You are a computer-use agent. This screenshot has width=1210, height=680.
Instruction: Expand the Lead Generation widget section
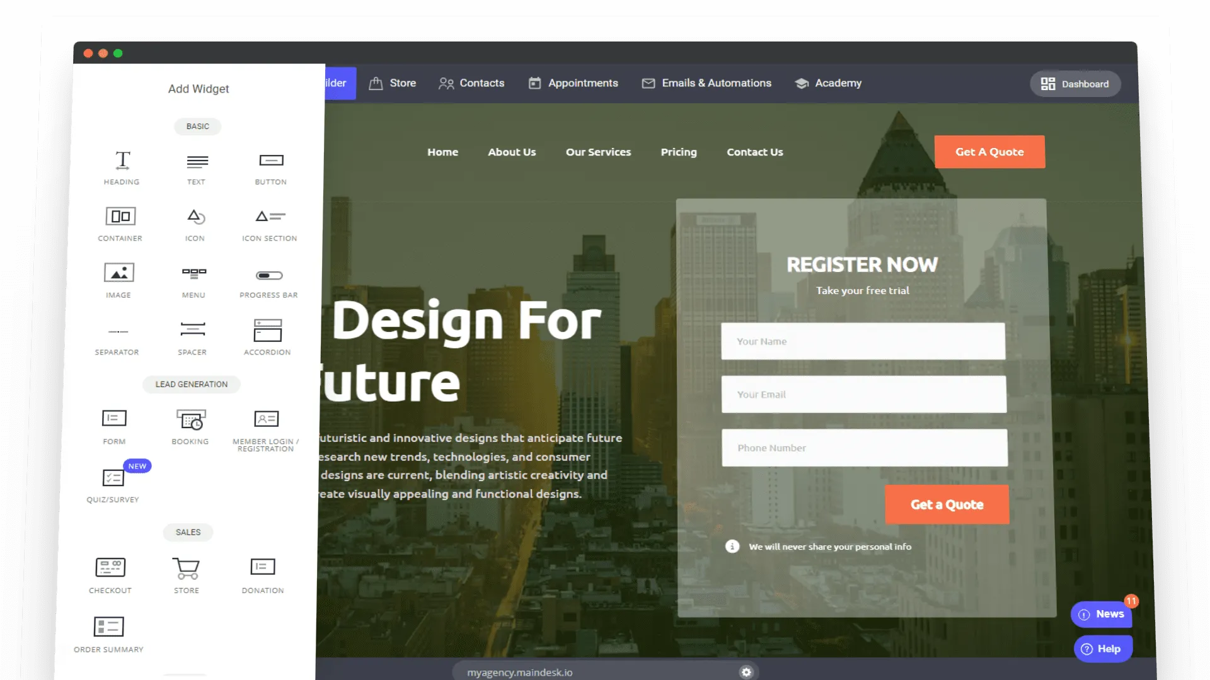coord(191,383)
